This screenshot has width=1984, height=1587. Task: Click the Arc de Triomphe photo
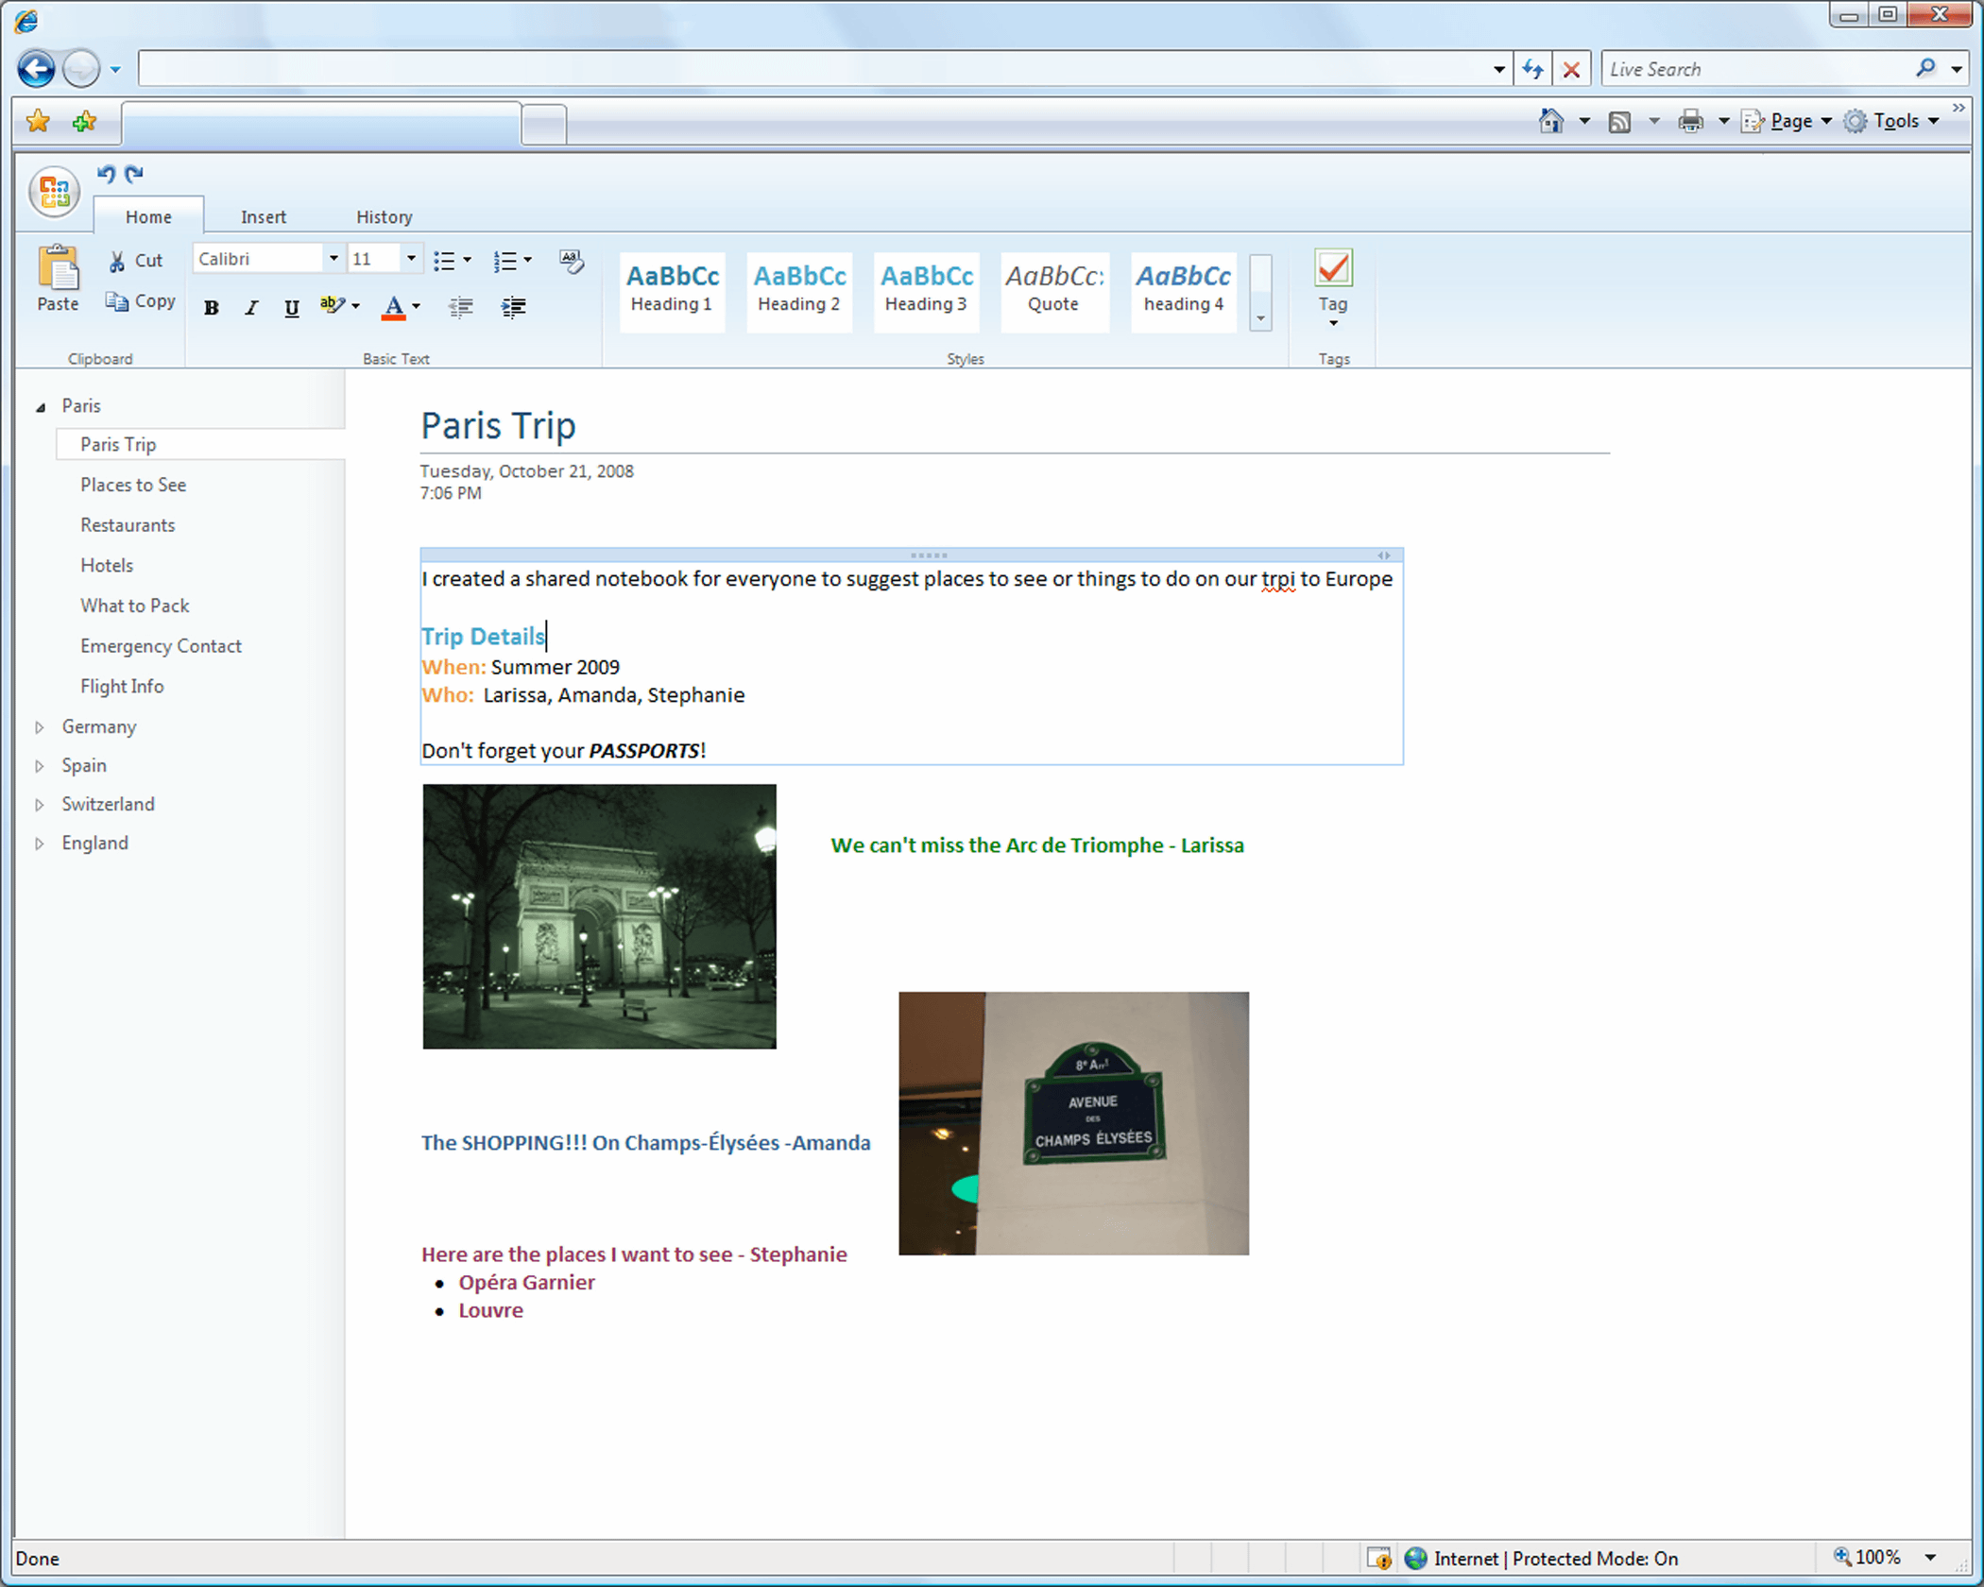point(599,916)
